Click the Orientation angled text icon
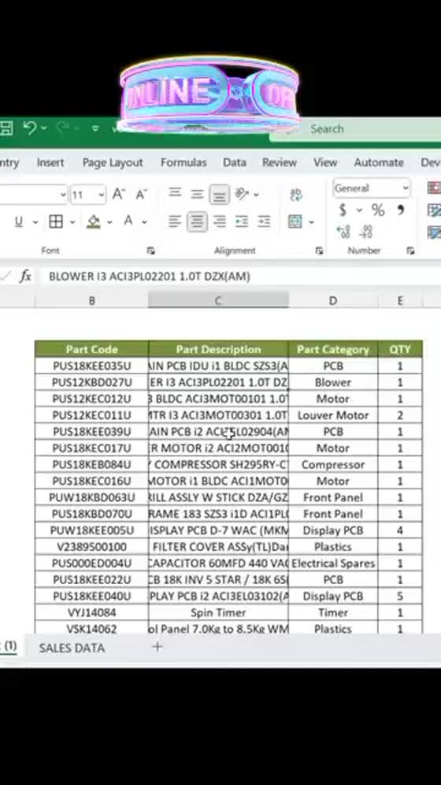 pyautogui.click(x=243, y=194)
